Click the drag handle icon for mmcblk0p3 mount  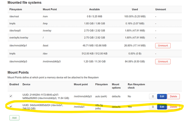tap(153, 97)
